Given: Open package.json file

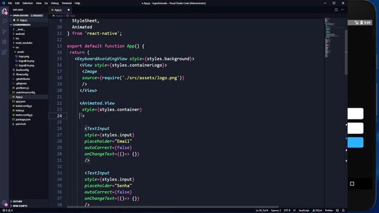Looking at the screenshot, I should point(28,120).
